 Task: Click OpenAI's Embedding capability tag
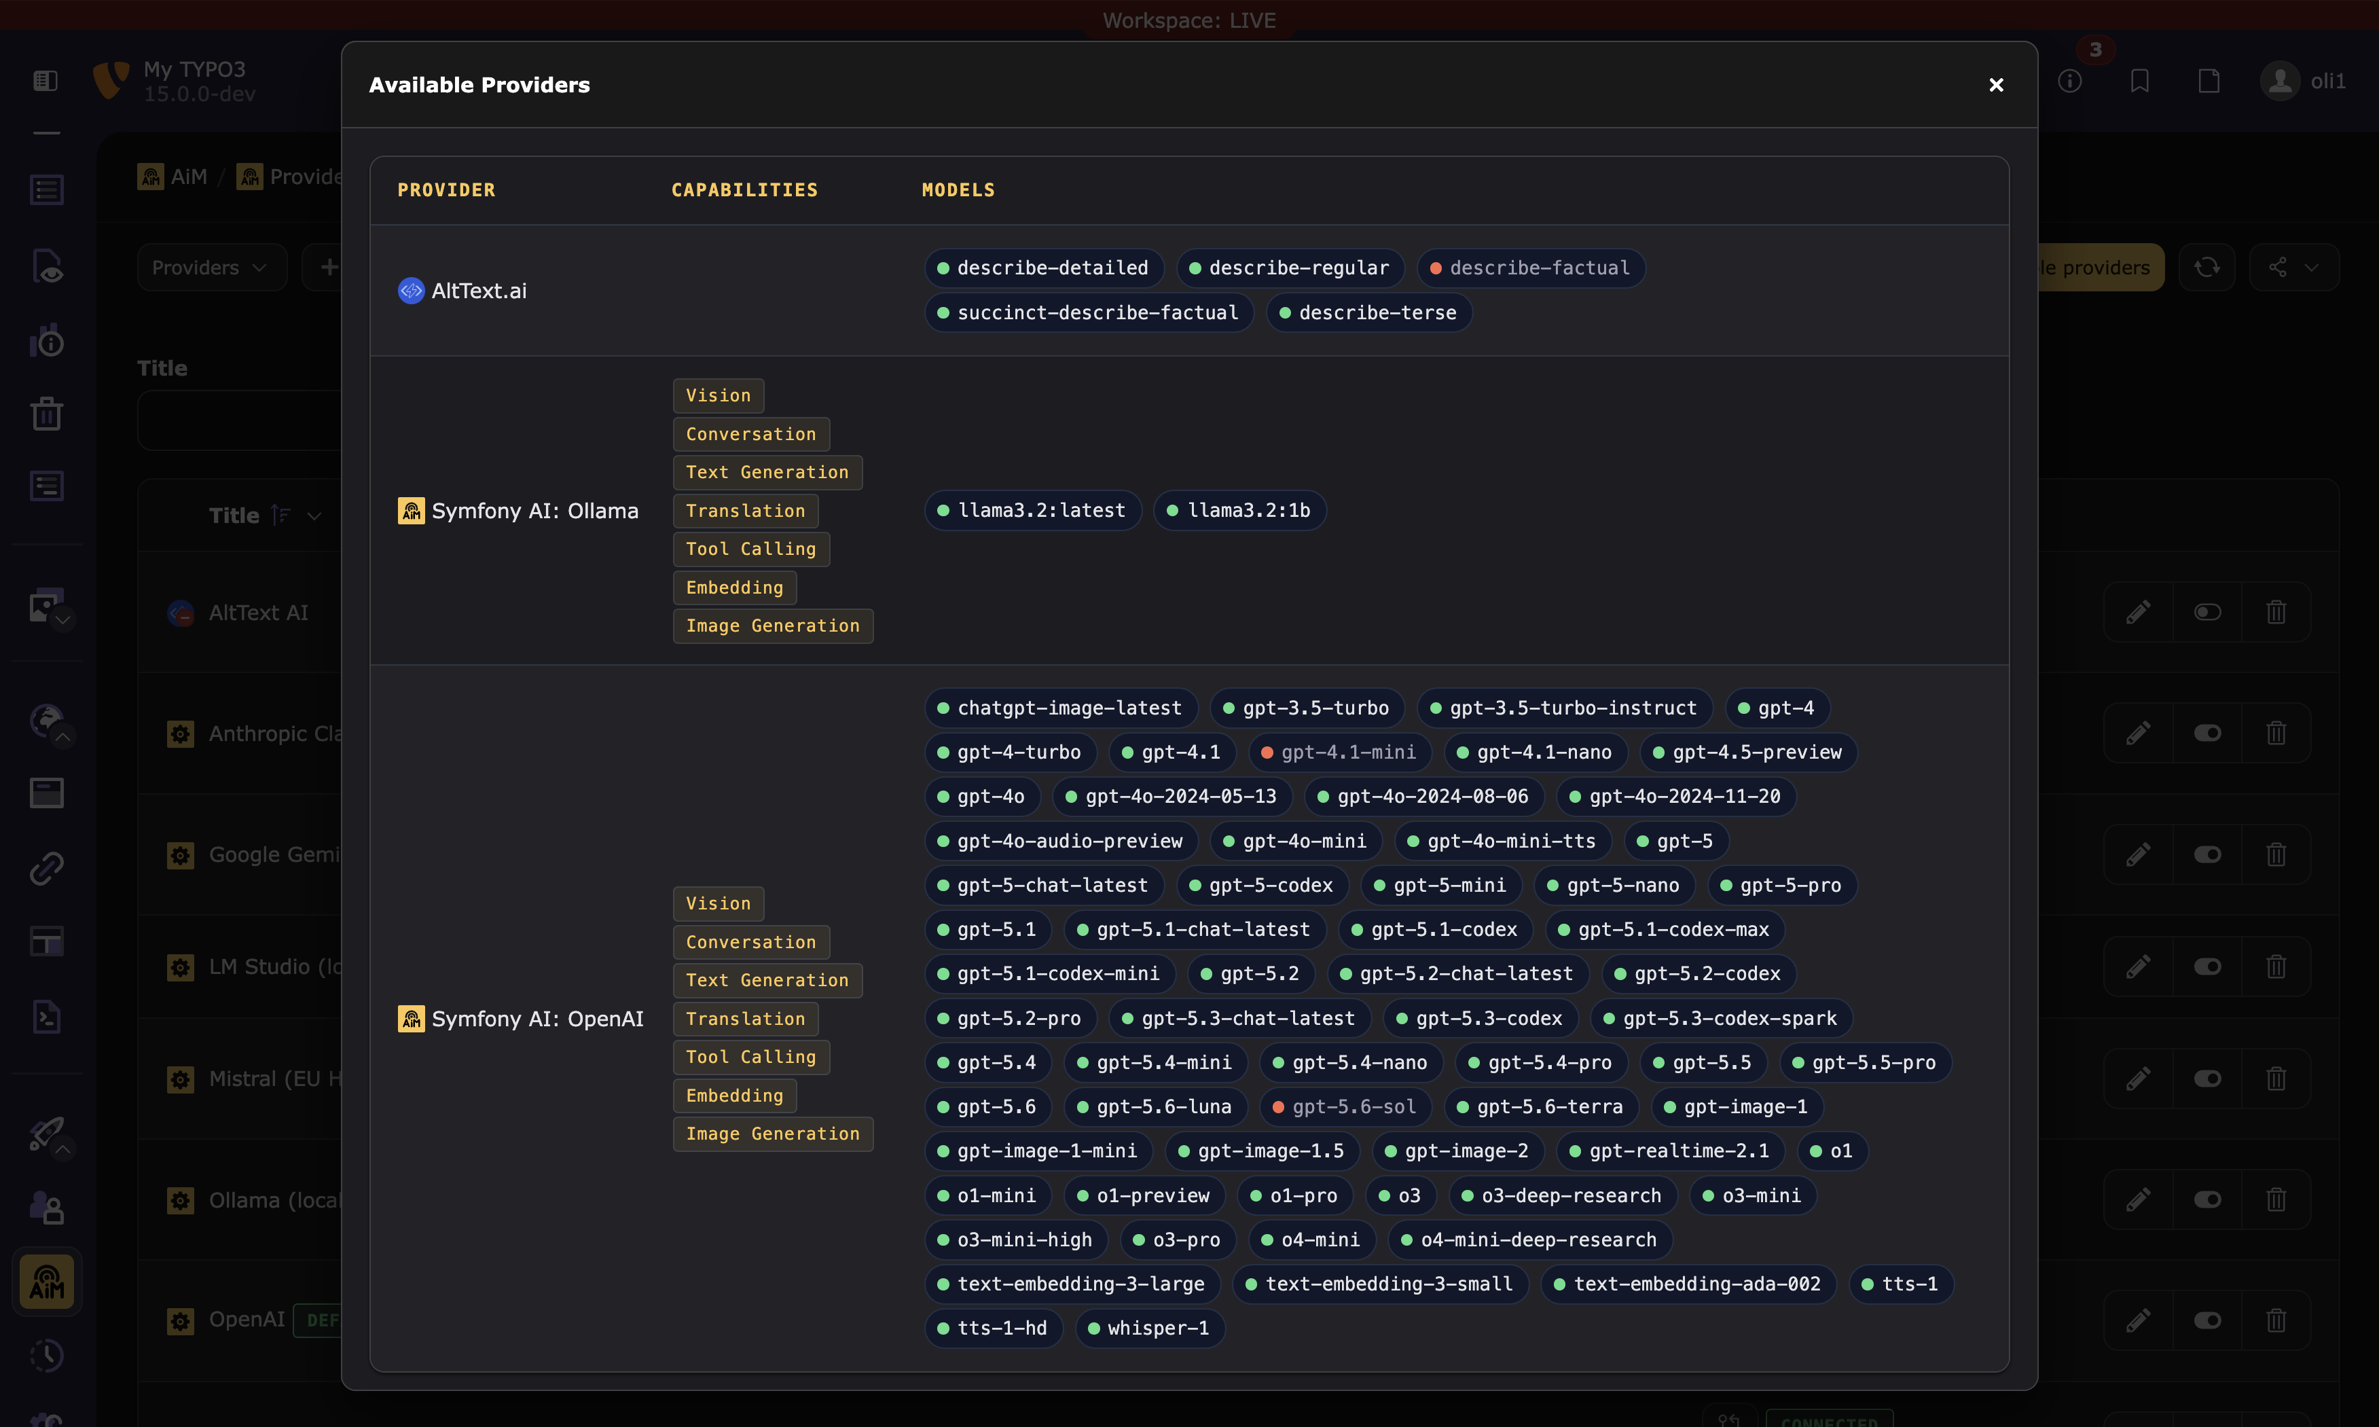734,1096
